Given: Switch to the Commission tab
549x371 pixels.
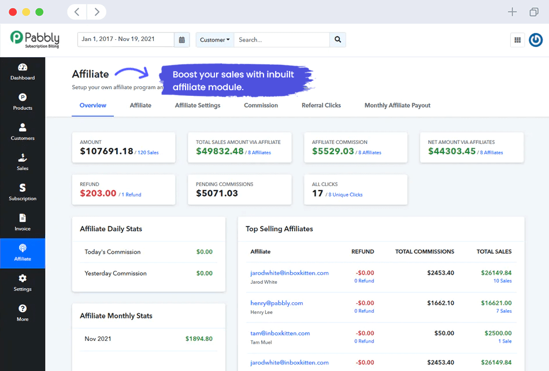Looking at the screenshot, I should (x=261, y=105).
